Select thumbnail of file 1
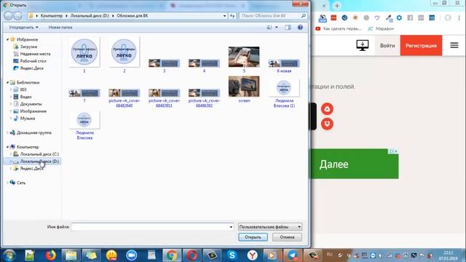Viewport: 466px width, 262px height. coord(84,52)
